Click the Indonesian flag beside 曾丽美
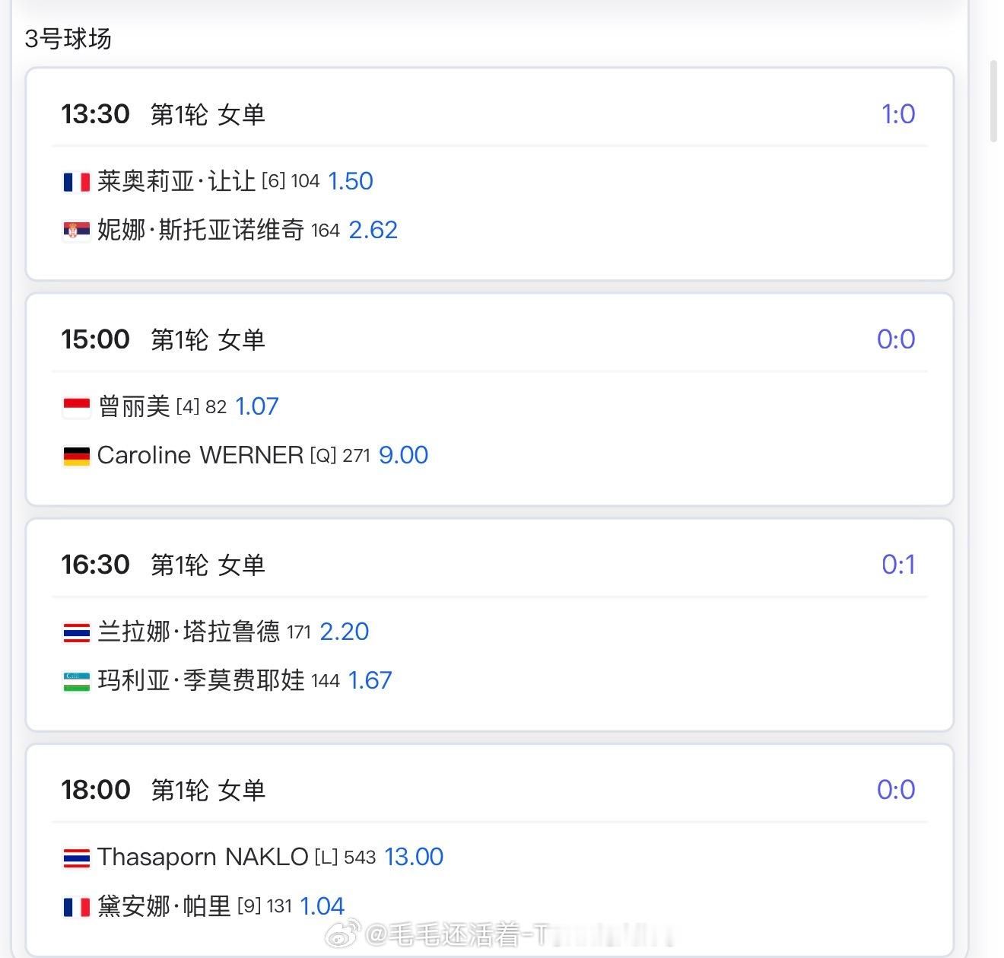This screenshot has width=1004, height=958. point(76,407)
